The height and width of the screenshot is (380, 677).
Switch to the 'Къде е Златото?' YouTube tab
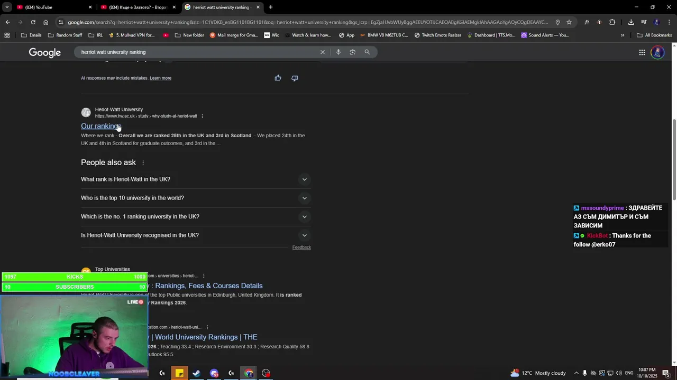139,7
